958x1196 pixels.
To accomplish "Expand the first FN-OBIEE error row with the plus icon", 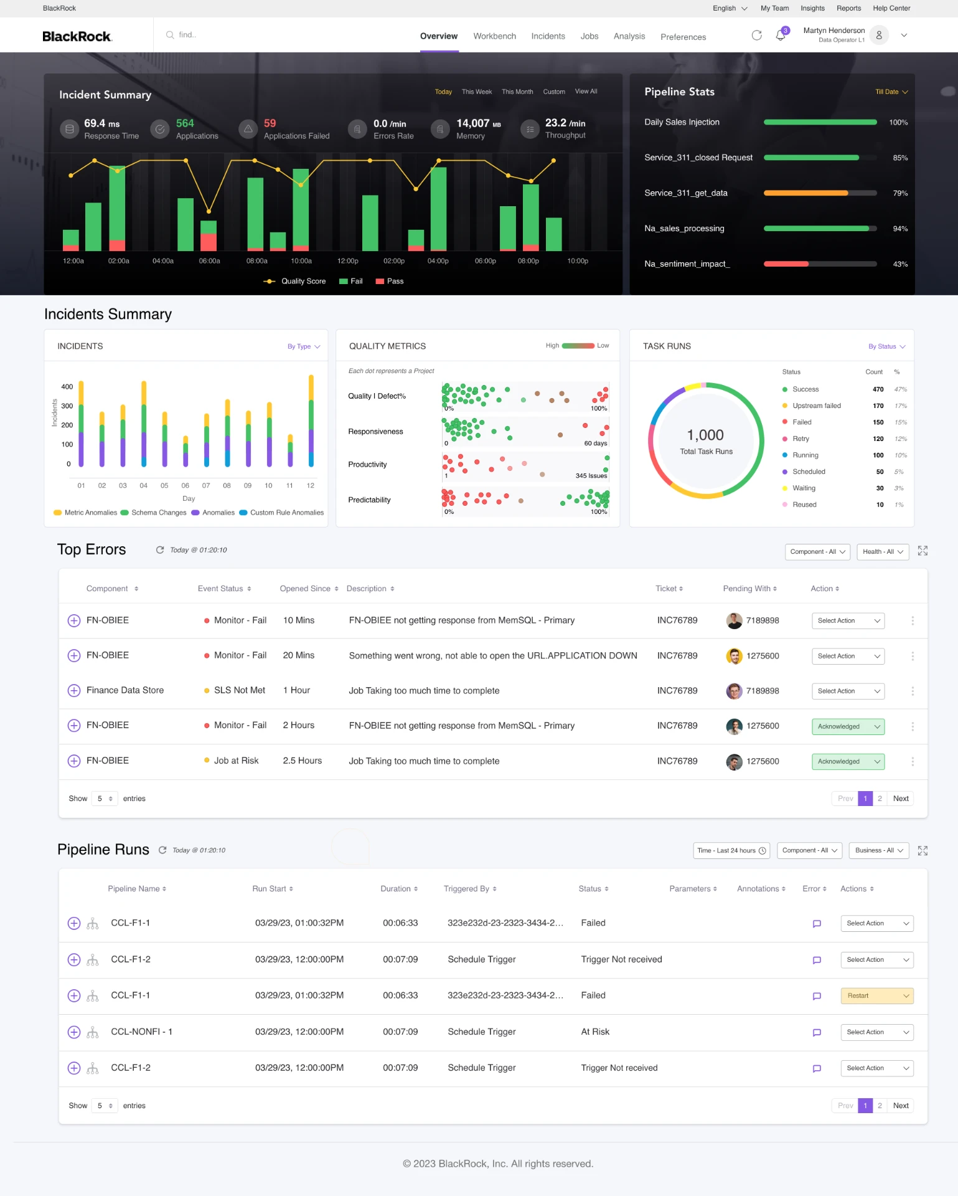I will pyautogui.click(x=74, y=621).
